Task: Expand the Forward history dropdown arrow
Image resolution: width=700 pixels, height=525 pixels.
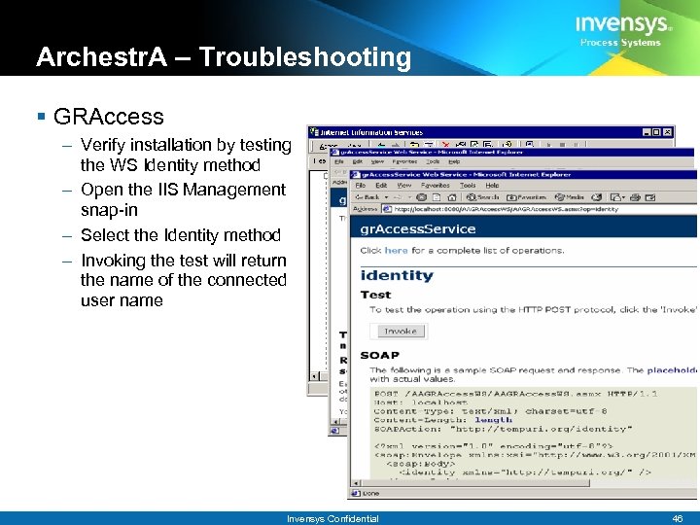Action: pyautogui.click(x=410, y=196)
